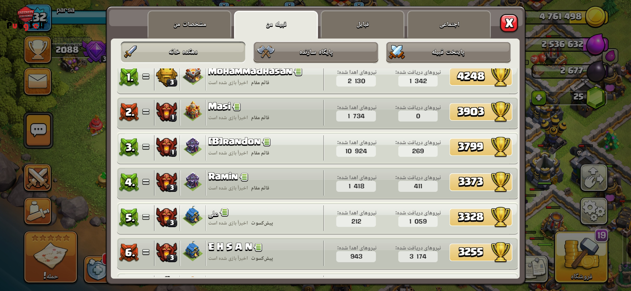This screenshot has width=631, height=291.
Task: Switch to the قبایل tab
Action: pyautogui.click(x=363, y=25)
